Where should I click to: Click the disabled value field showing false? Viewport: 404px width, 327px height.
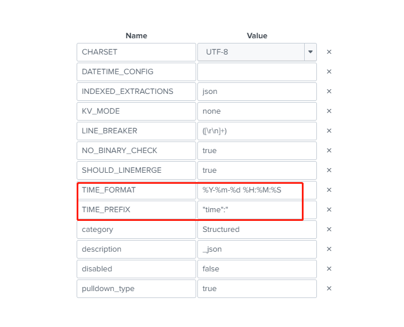[x=257, y=269]
